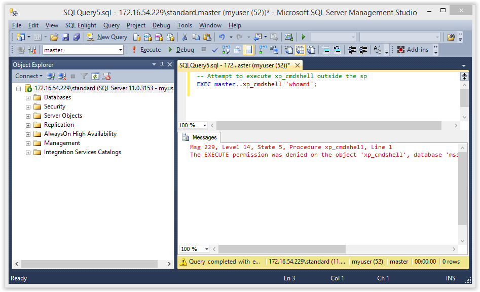The height and width of the screenshot is (292, 480).
Task: Select the Save icon on the toolbar
Action: click(x=65, y=36)
